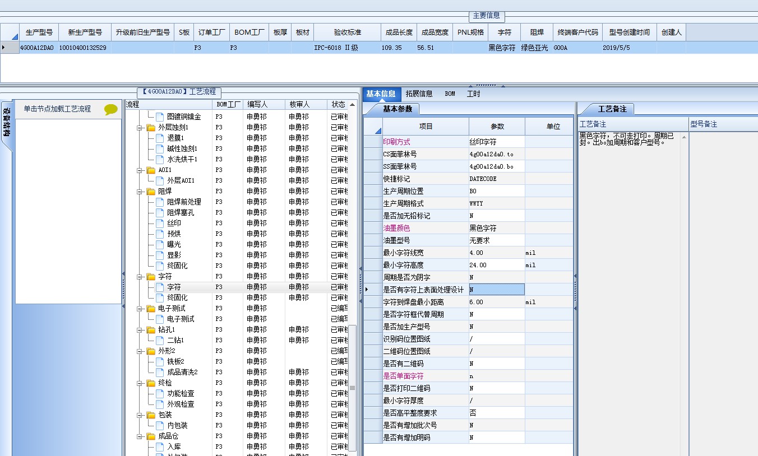Click the 4g00a12da0.to parameter cell
This screenshot has height=456, width=758.
click(x=497, y=154)
